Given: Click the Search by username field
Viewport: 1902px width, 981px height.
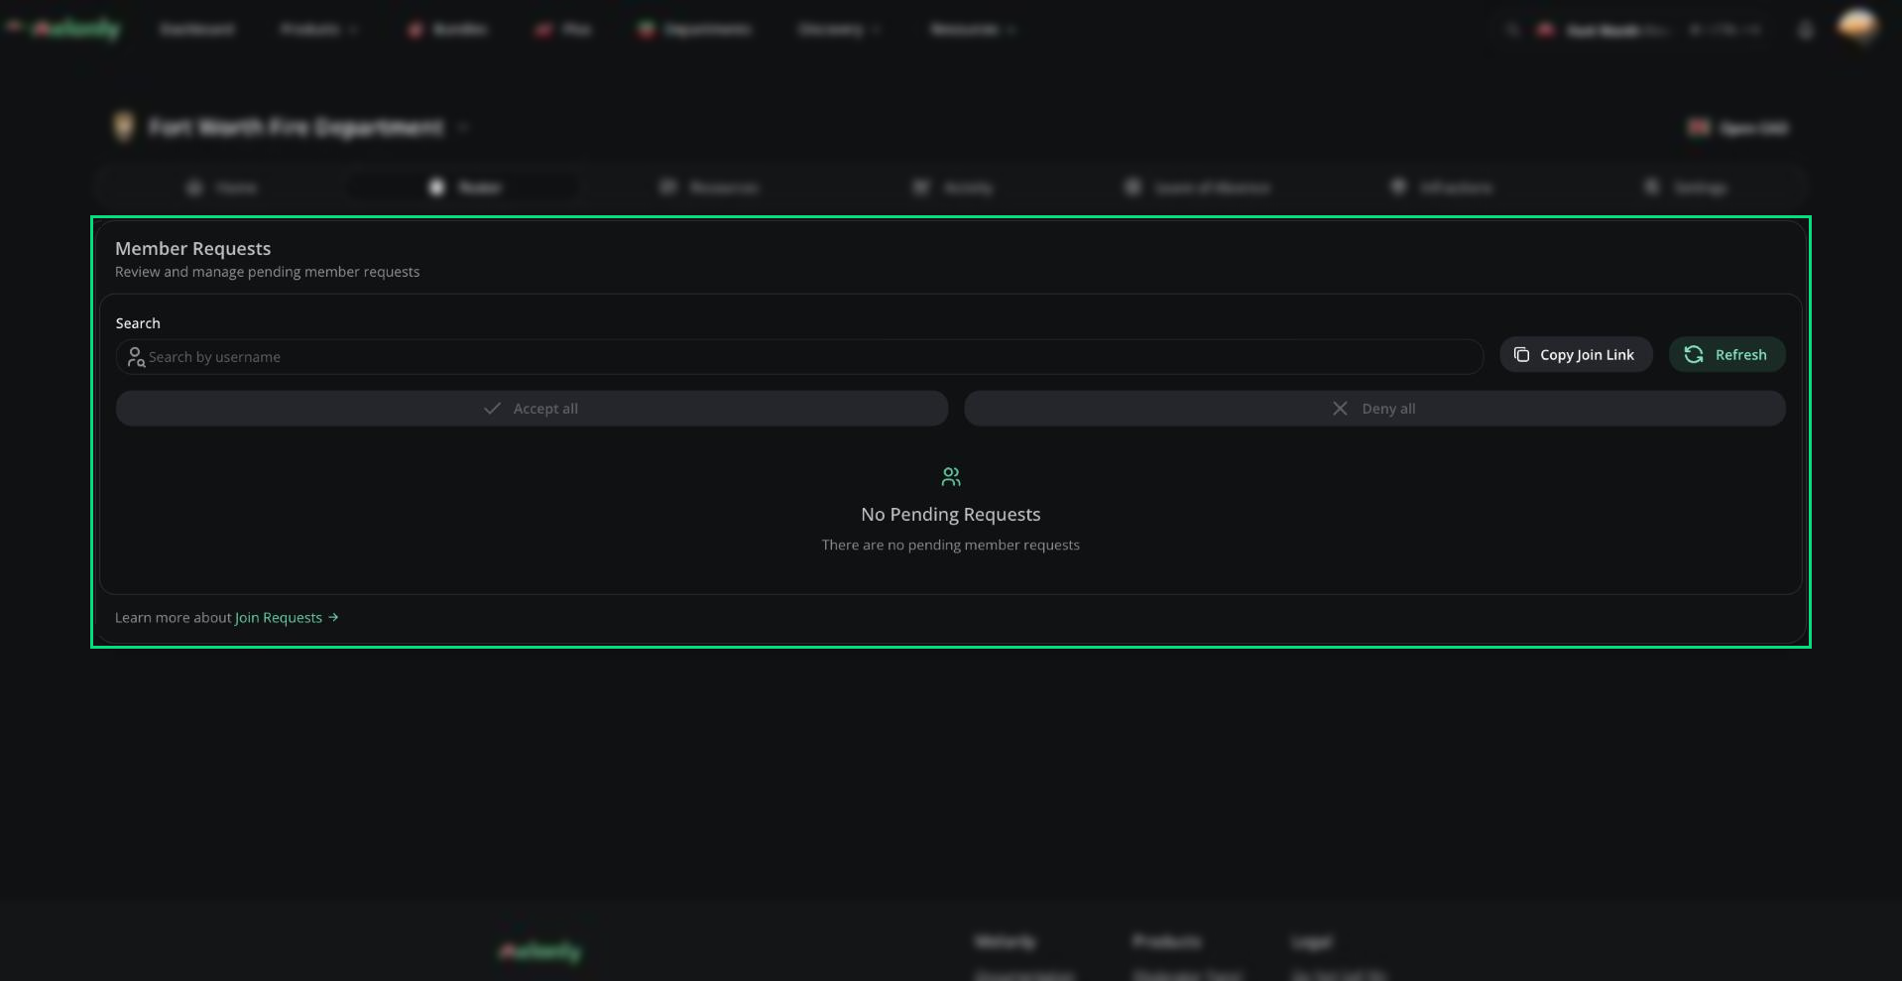Looking at the screenshot, I should click(799, 357).
